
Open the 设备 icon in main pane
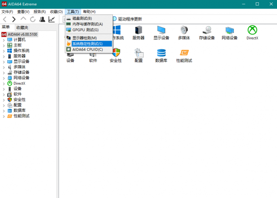click(x=70, y=55)
